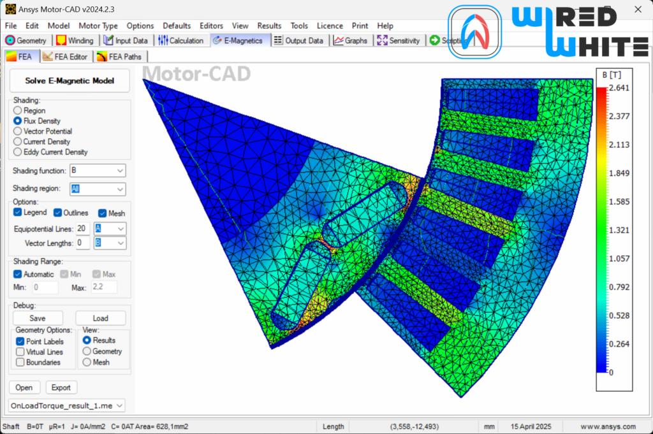Enable Virtual Lines checkbox

click(x=20, y=352)
